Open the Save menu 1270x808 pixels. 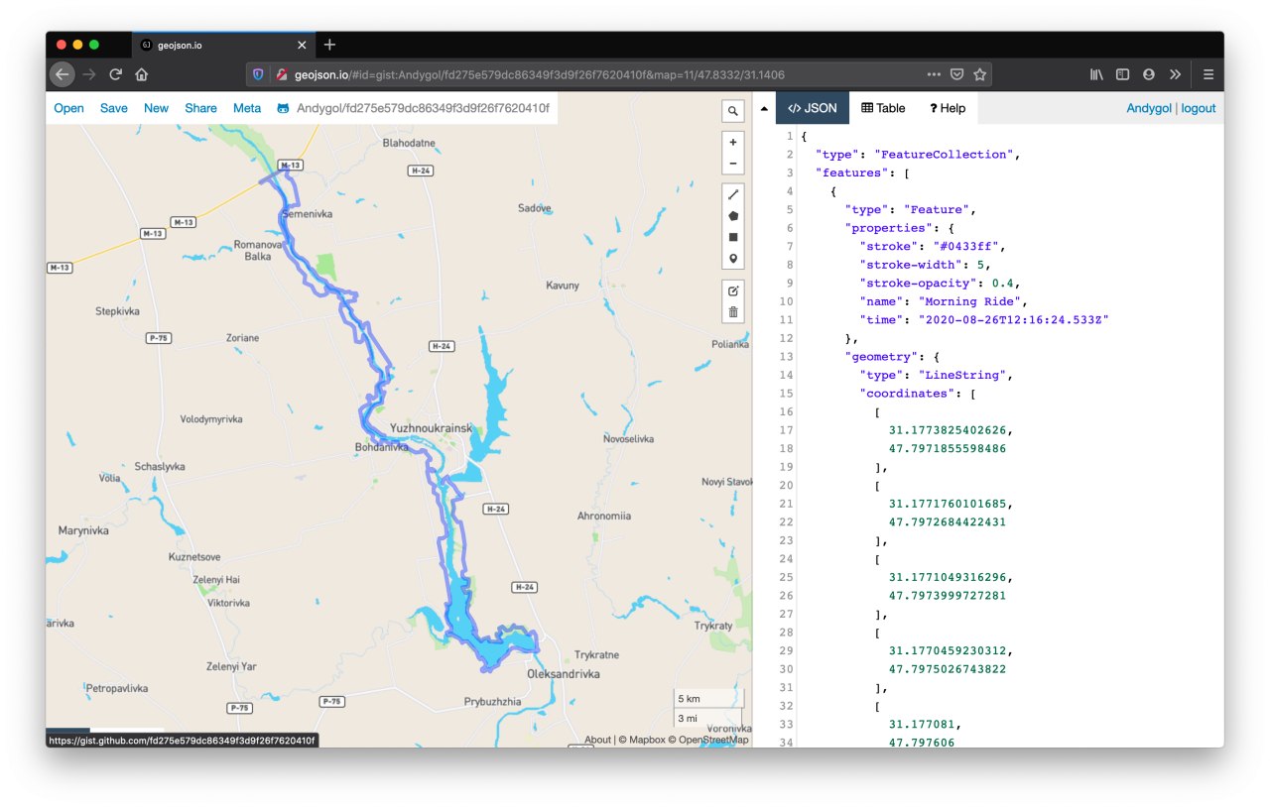point(114,108)
